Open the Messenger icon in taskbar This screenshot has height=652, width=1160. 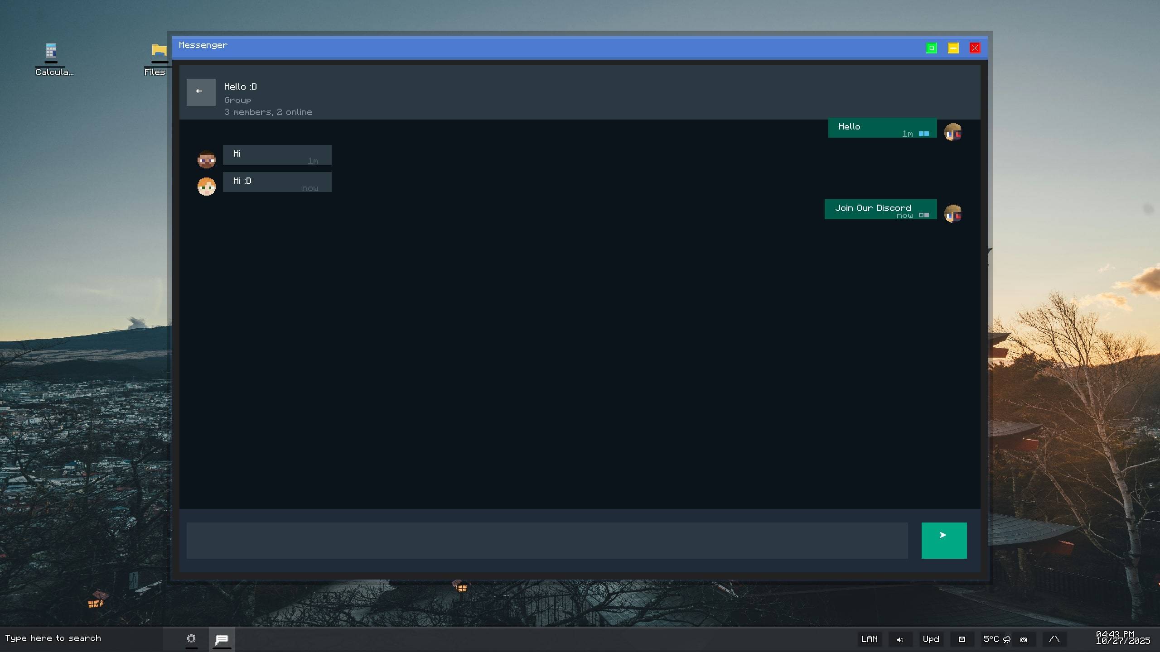tap(222, 639)
